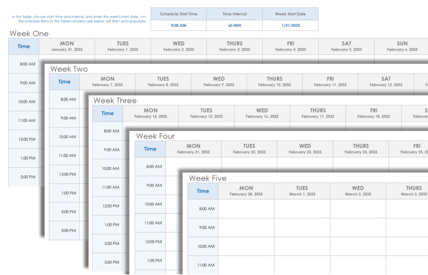Image resolution: width=428 pixels, height=275 pixels.
Task: Select TUES February 15, 2033 column header
Action: click(206, 113)
